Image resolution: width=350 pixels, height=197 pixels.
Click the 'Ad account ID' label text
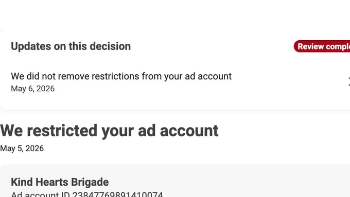coord(40,194)
